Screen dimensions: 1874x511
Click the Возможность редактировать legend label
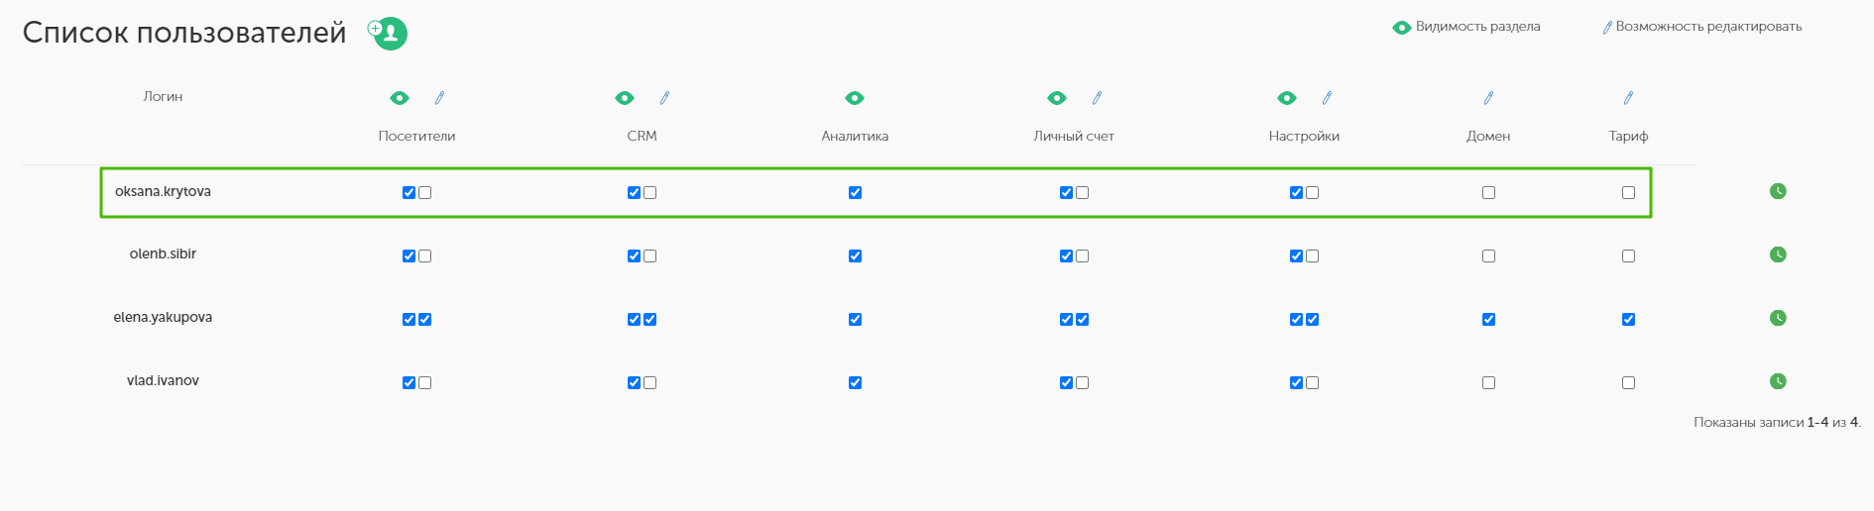click(x=1708, y=27)
